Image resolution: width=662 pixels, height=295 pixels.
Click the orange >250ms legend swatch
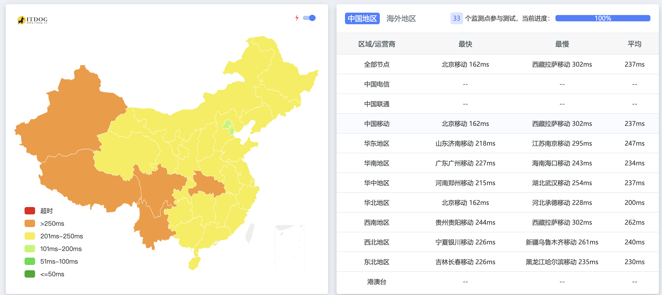pos(30,223)
